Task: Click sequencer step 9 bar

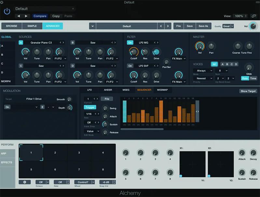Action: (x=161, y=111)
